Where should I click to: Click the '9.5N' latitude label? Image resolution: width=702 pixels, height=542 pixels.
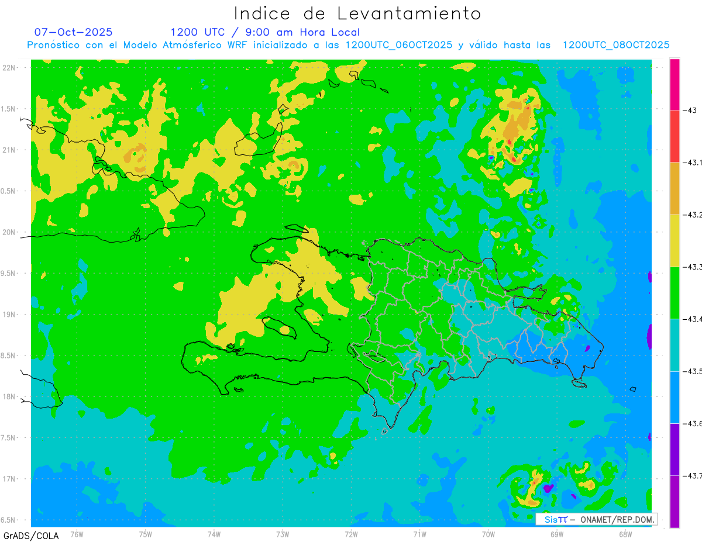click(x=9, y=273)
